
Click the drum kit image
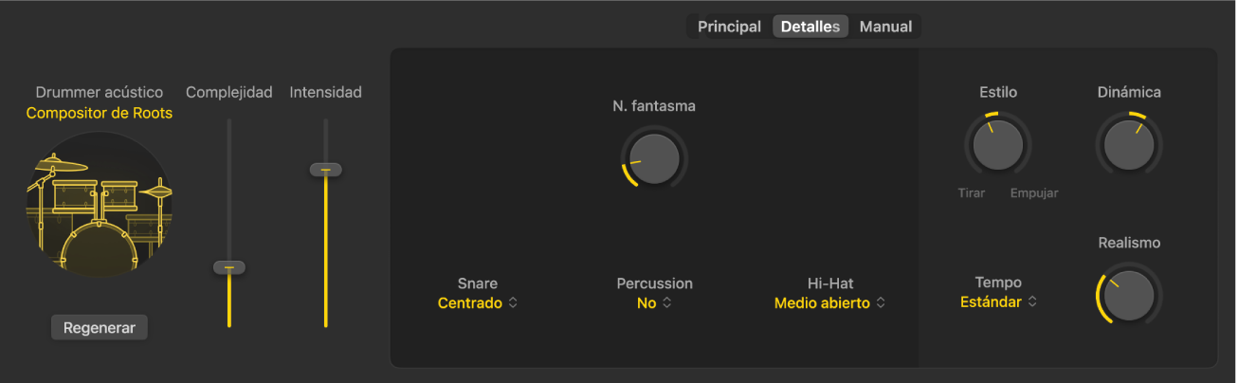pos(100,204)
